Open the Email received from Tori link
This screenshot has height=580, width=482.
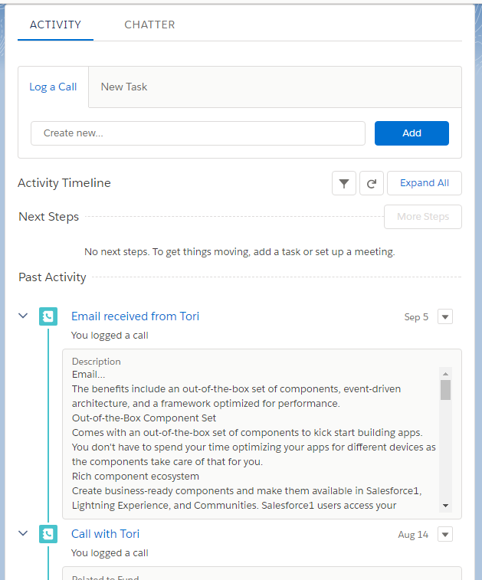(135, 316)
